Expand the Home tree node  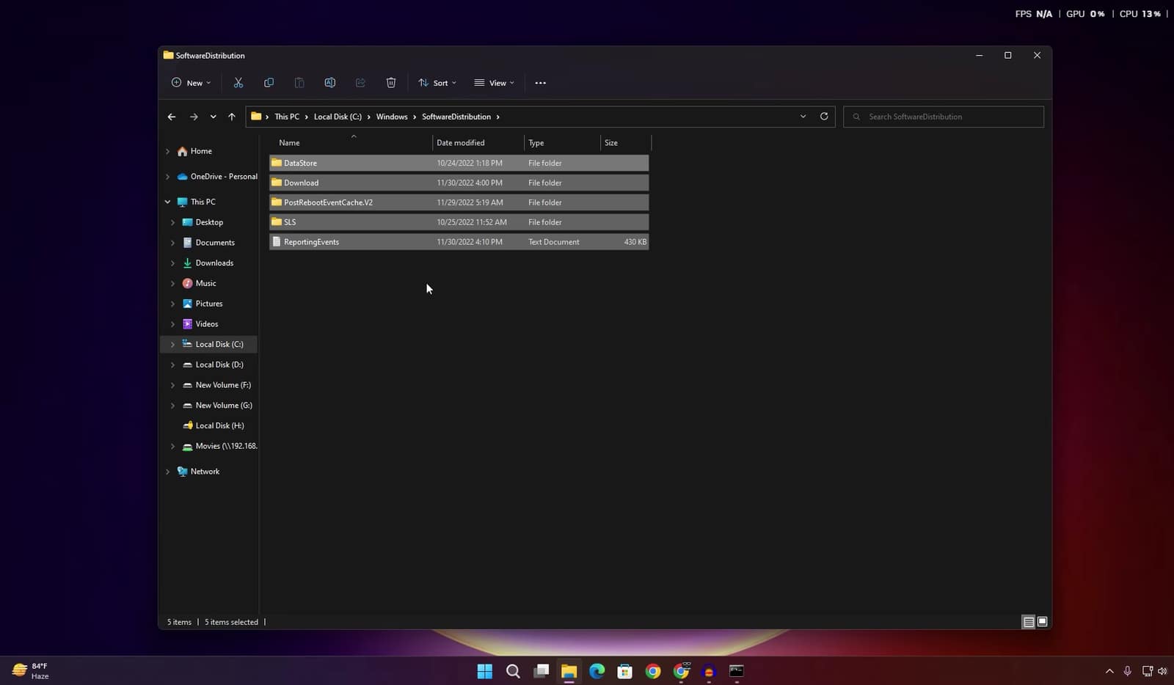click(x=167, y=151)
